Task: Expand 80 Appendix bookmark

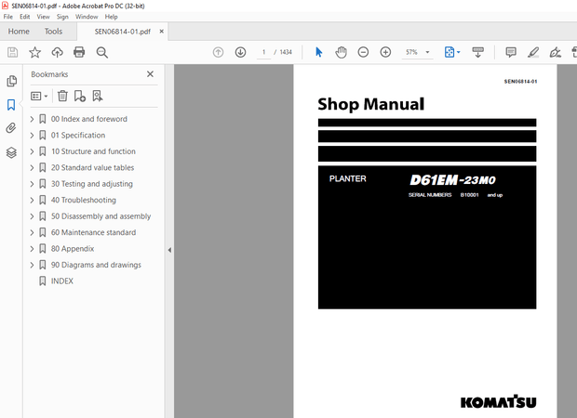Action: 32,249
